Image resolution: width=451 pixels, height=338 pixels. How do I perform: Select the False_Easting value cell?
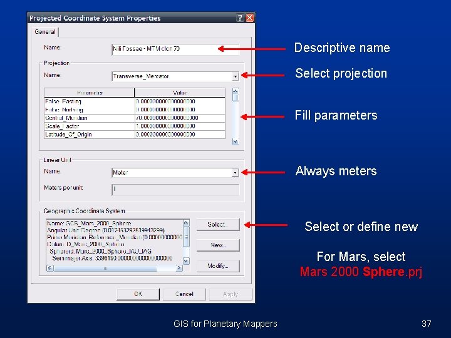[180, 101]
